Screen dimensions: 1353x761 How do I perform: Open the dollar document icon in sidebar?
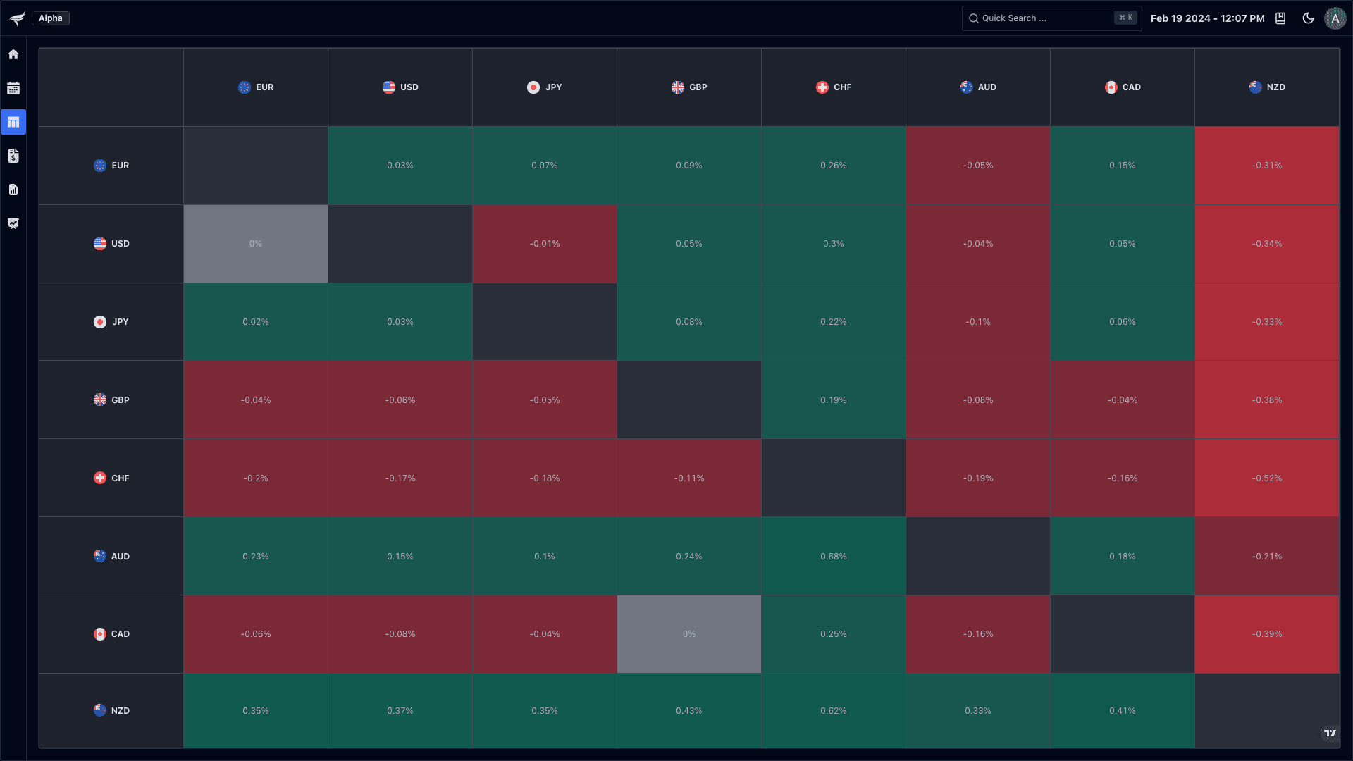13,156
